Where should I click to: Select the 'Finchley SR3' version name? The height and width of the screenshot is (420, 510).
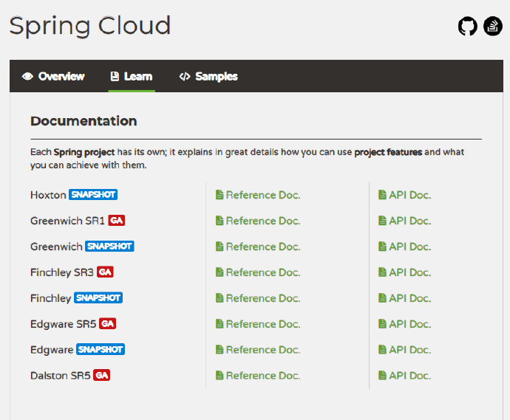[x=62, y=272]
